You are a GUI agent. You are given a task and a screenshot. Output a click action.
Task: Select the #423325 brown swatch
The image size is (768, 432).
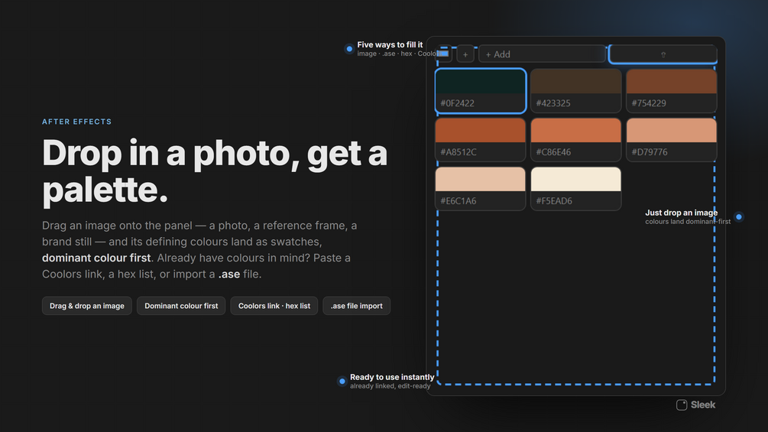coord(576,91)
